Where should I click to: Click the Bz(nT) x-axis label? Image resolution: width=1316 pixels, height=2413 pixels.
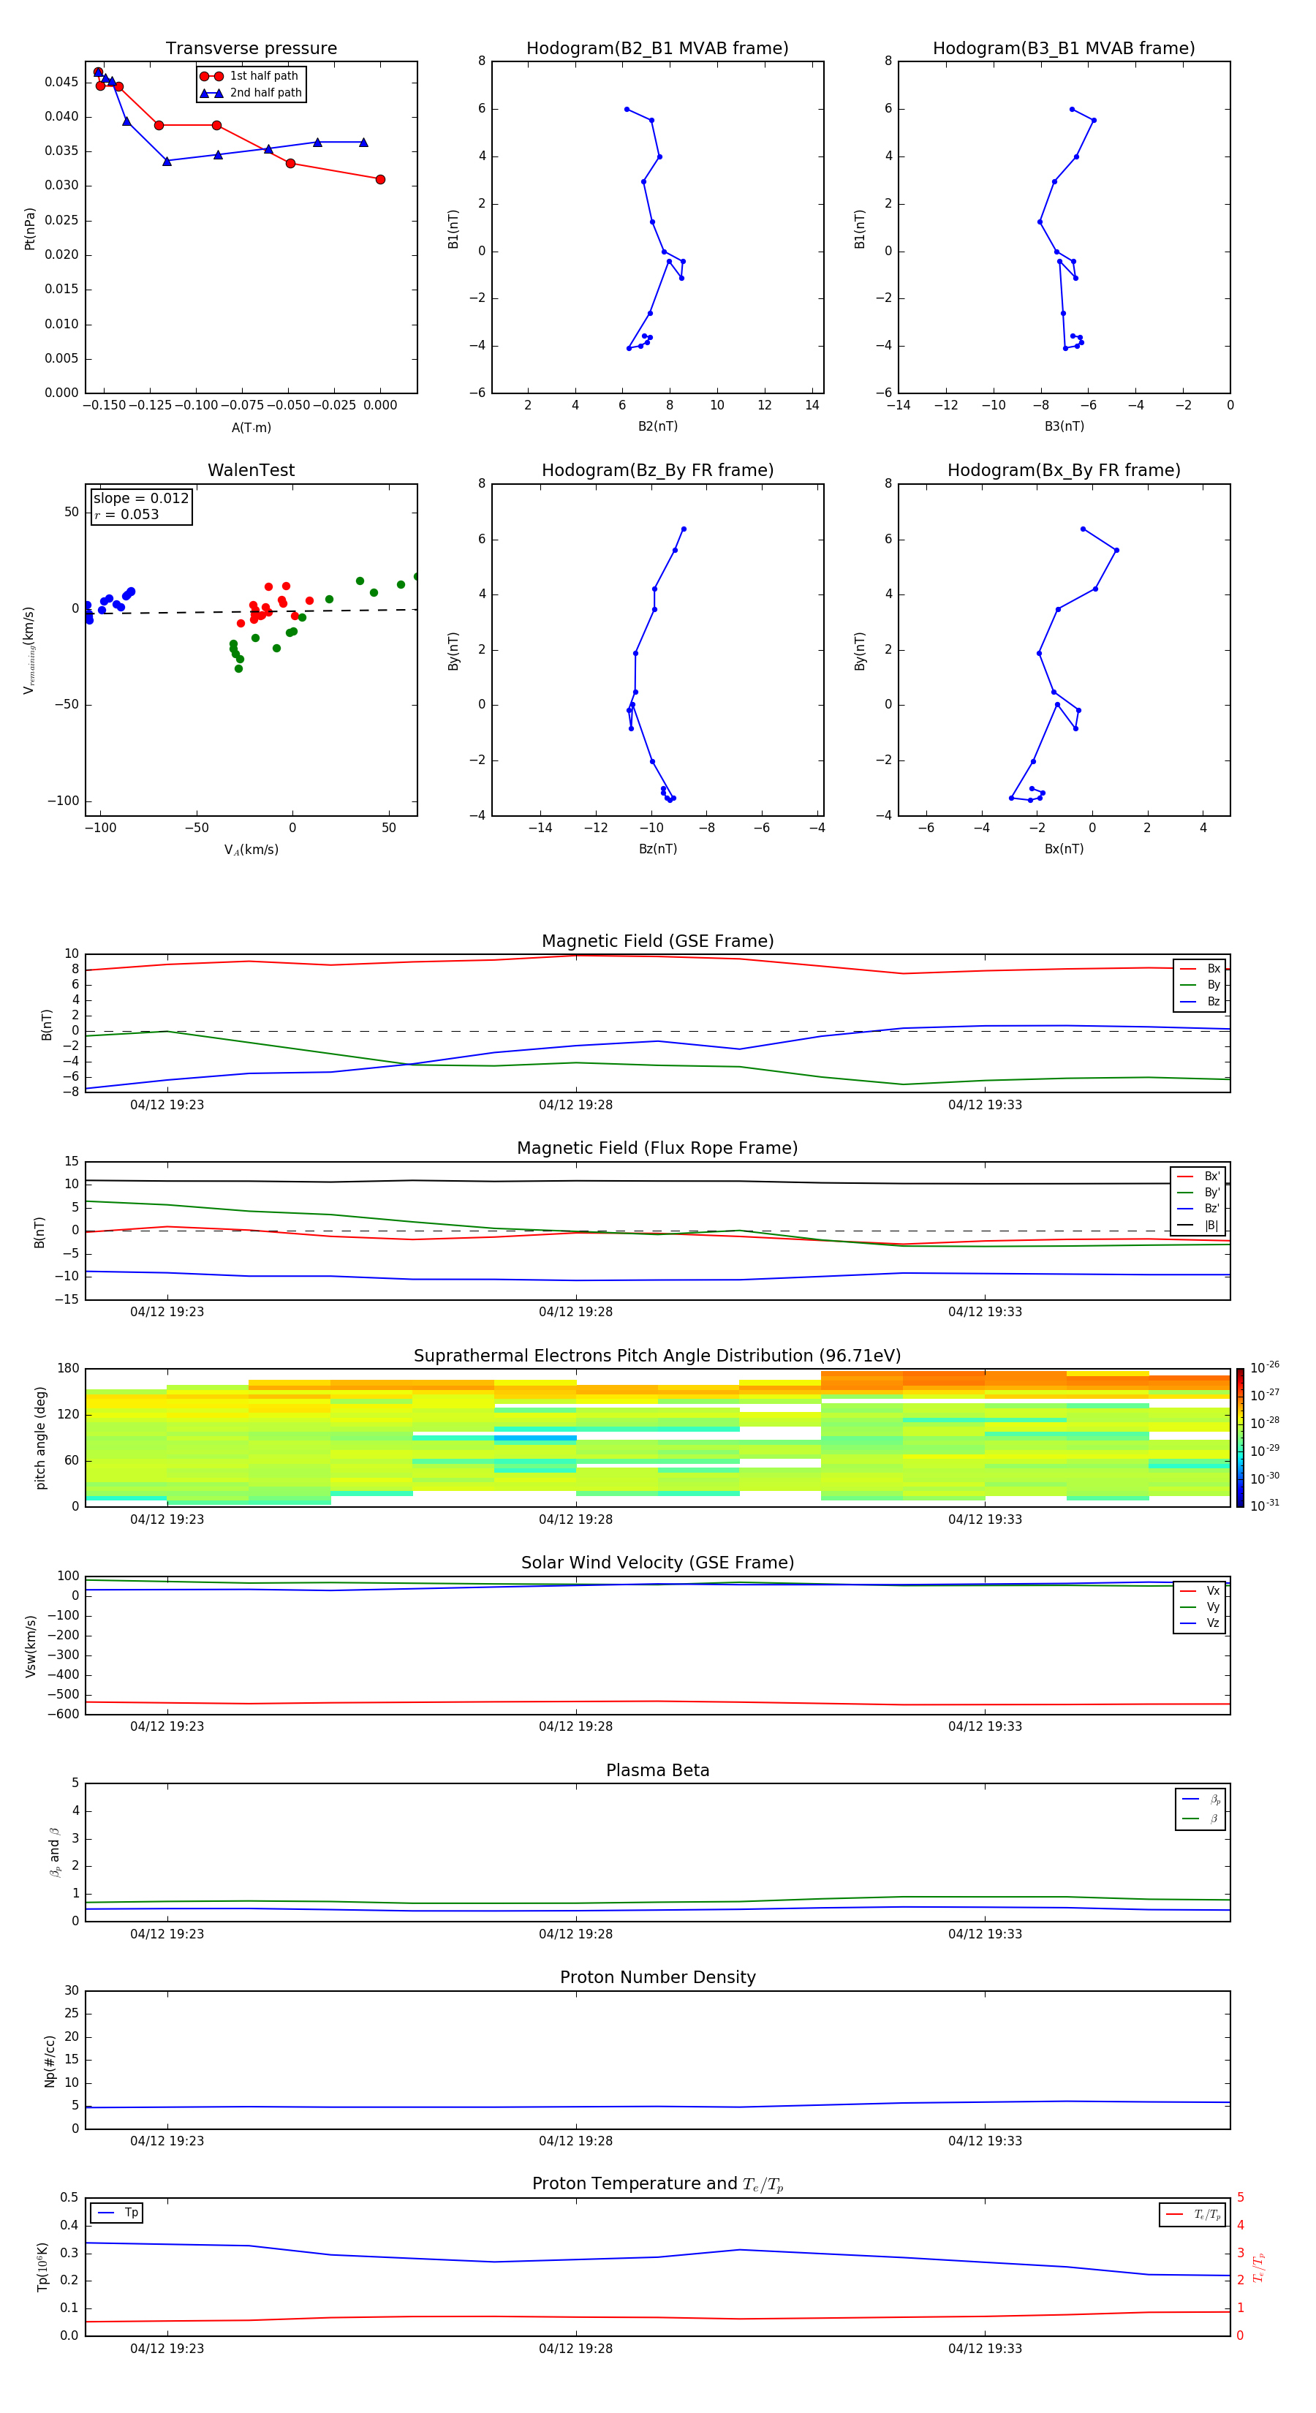pos(657,849)
